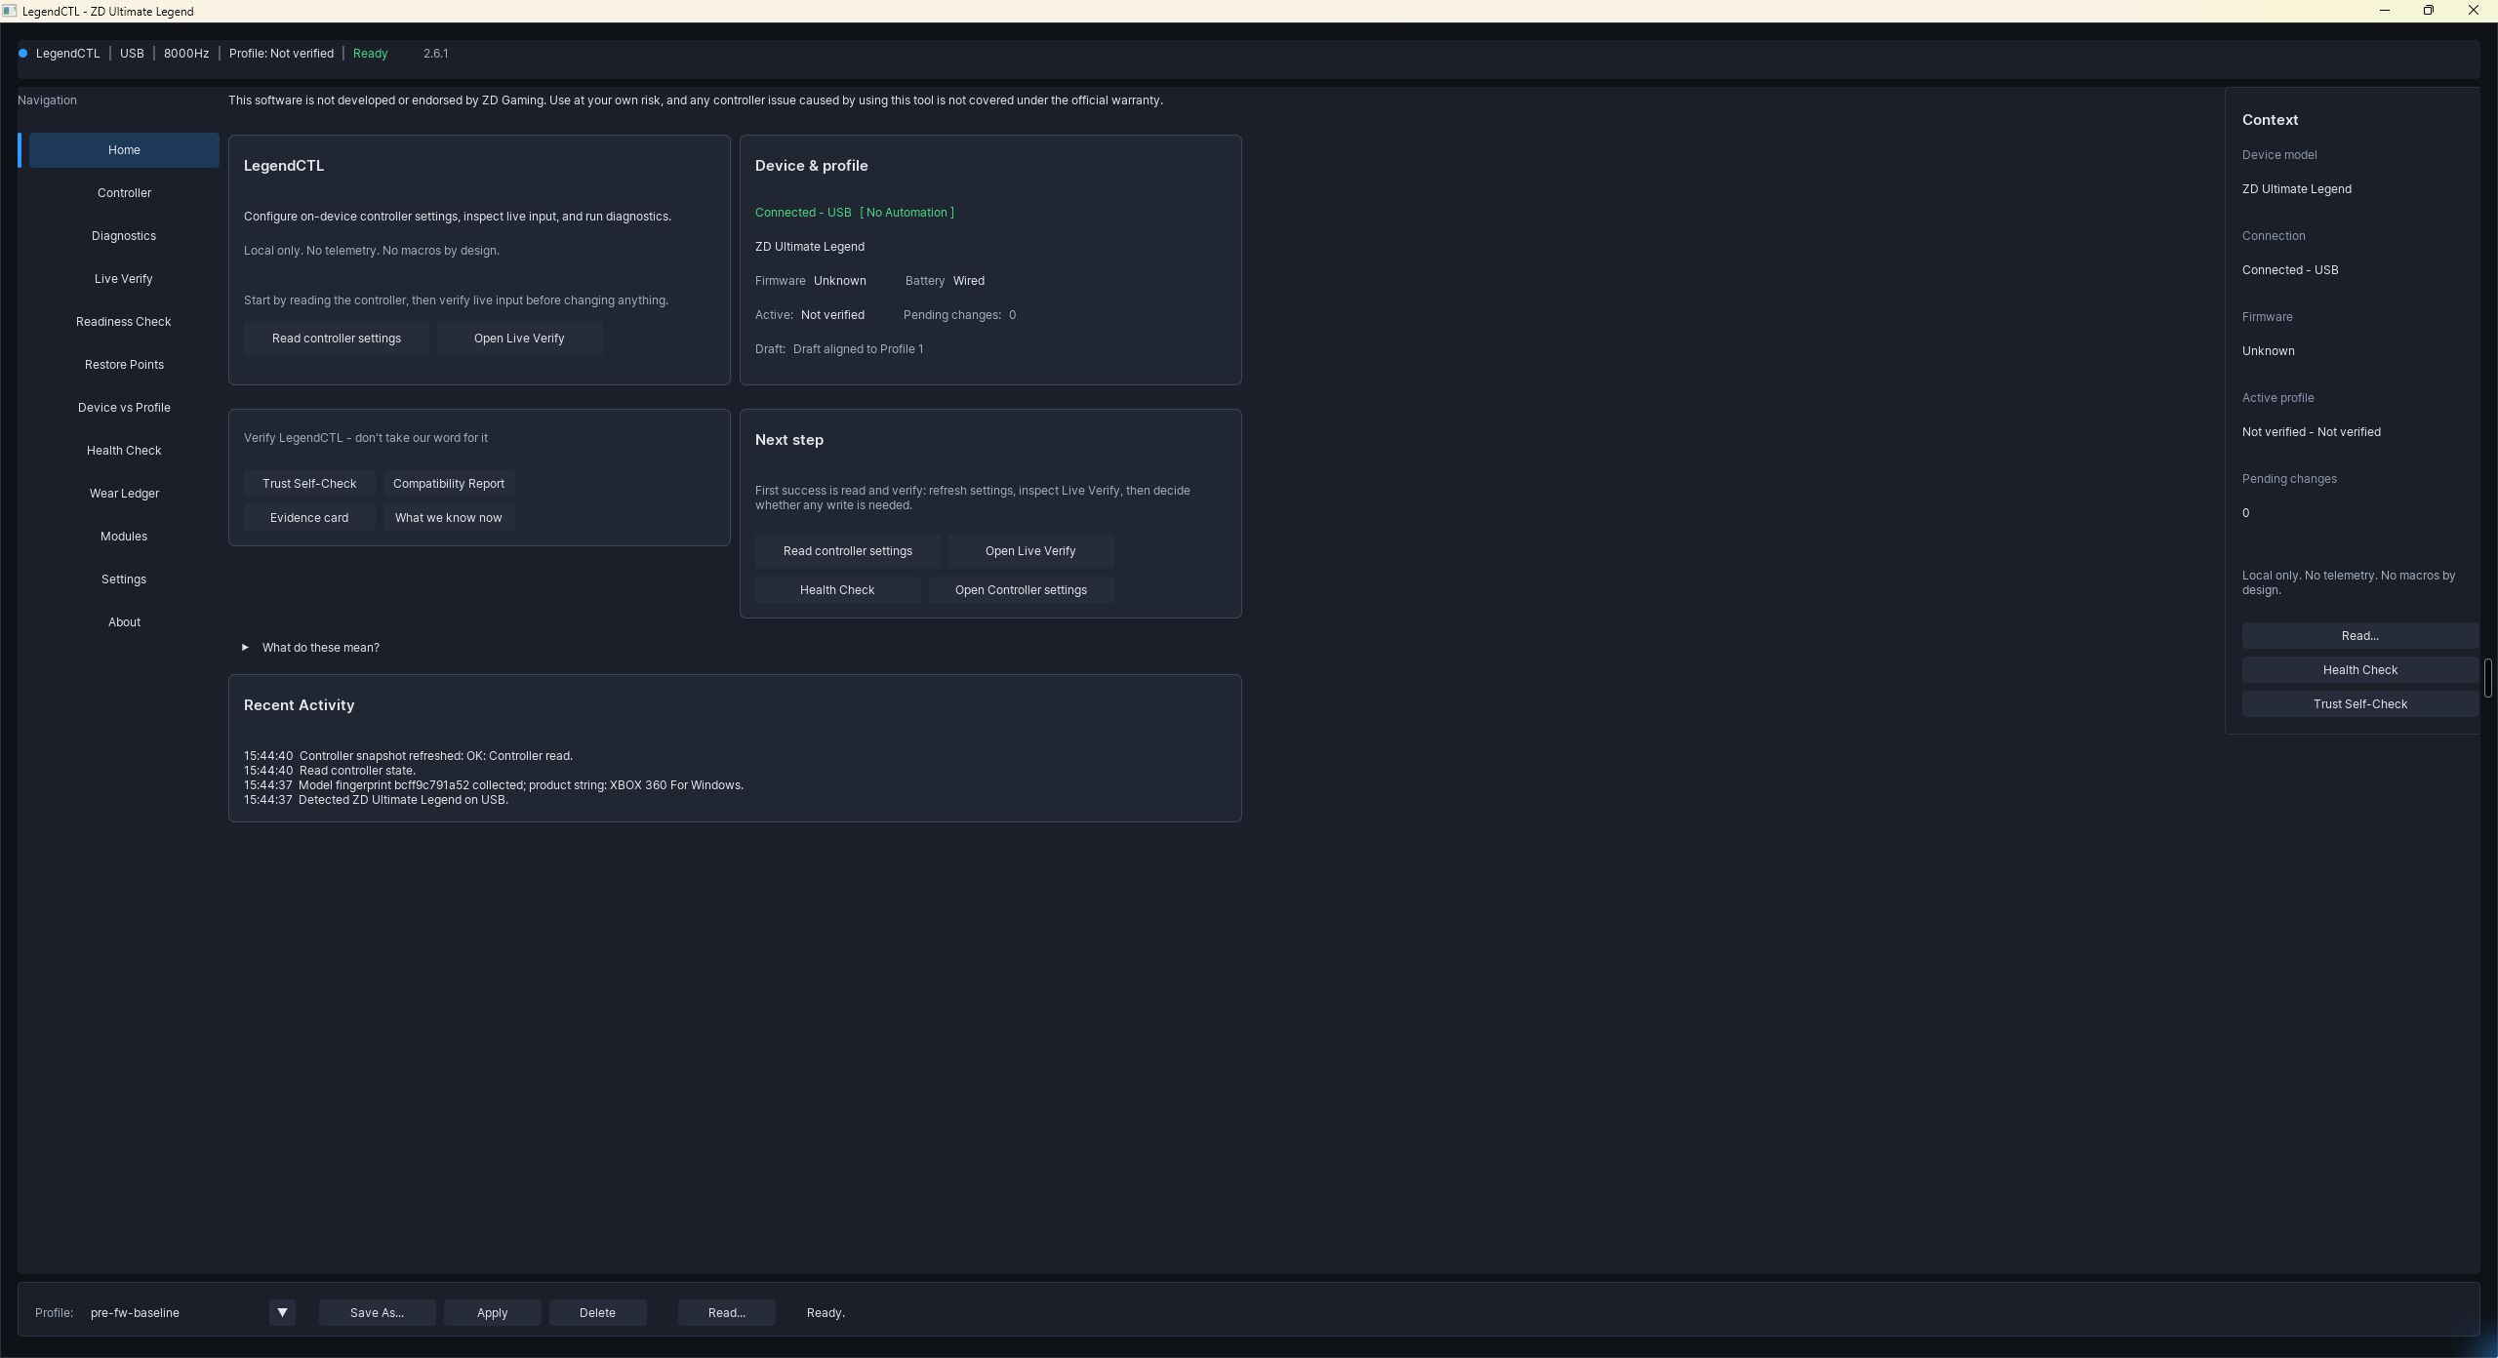
Task: Open the Restore Points page
Action: (x=124, y=365)
